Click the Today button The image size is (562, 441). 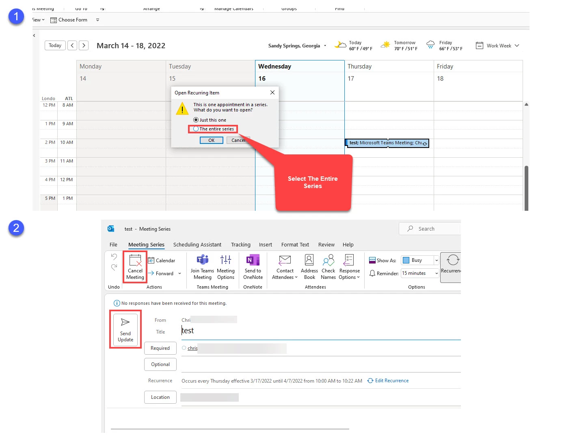(x=55, y=45)
